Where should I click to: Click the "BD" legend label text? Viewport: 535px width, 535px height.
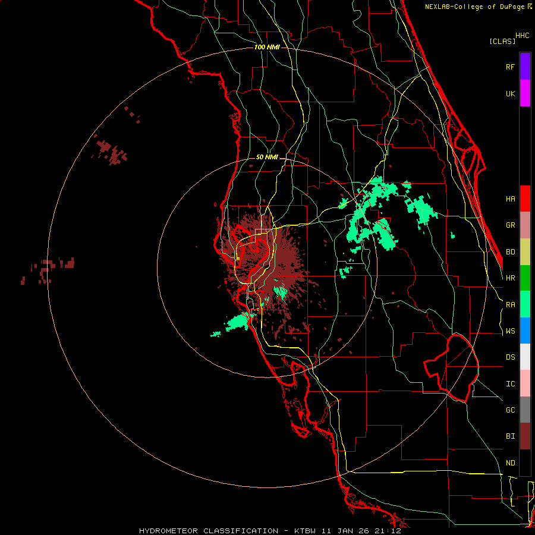[510, 252]
